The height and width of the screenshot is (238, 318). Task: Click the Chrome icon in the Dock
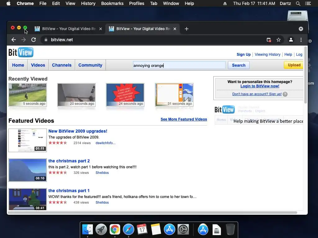click(x=115, y=230)
